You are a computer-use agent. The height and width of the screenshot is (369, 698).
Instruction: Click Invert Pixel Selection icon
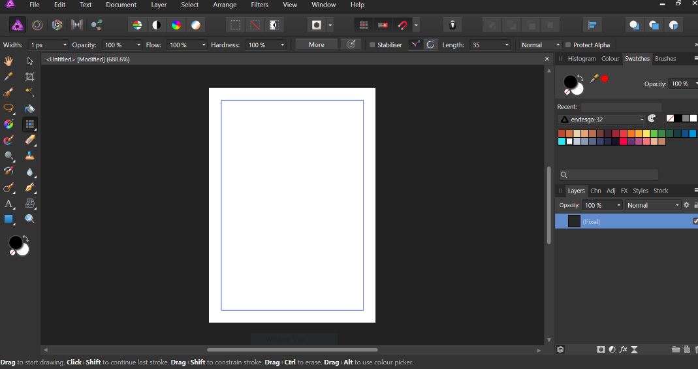pos(274,25)
